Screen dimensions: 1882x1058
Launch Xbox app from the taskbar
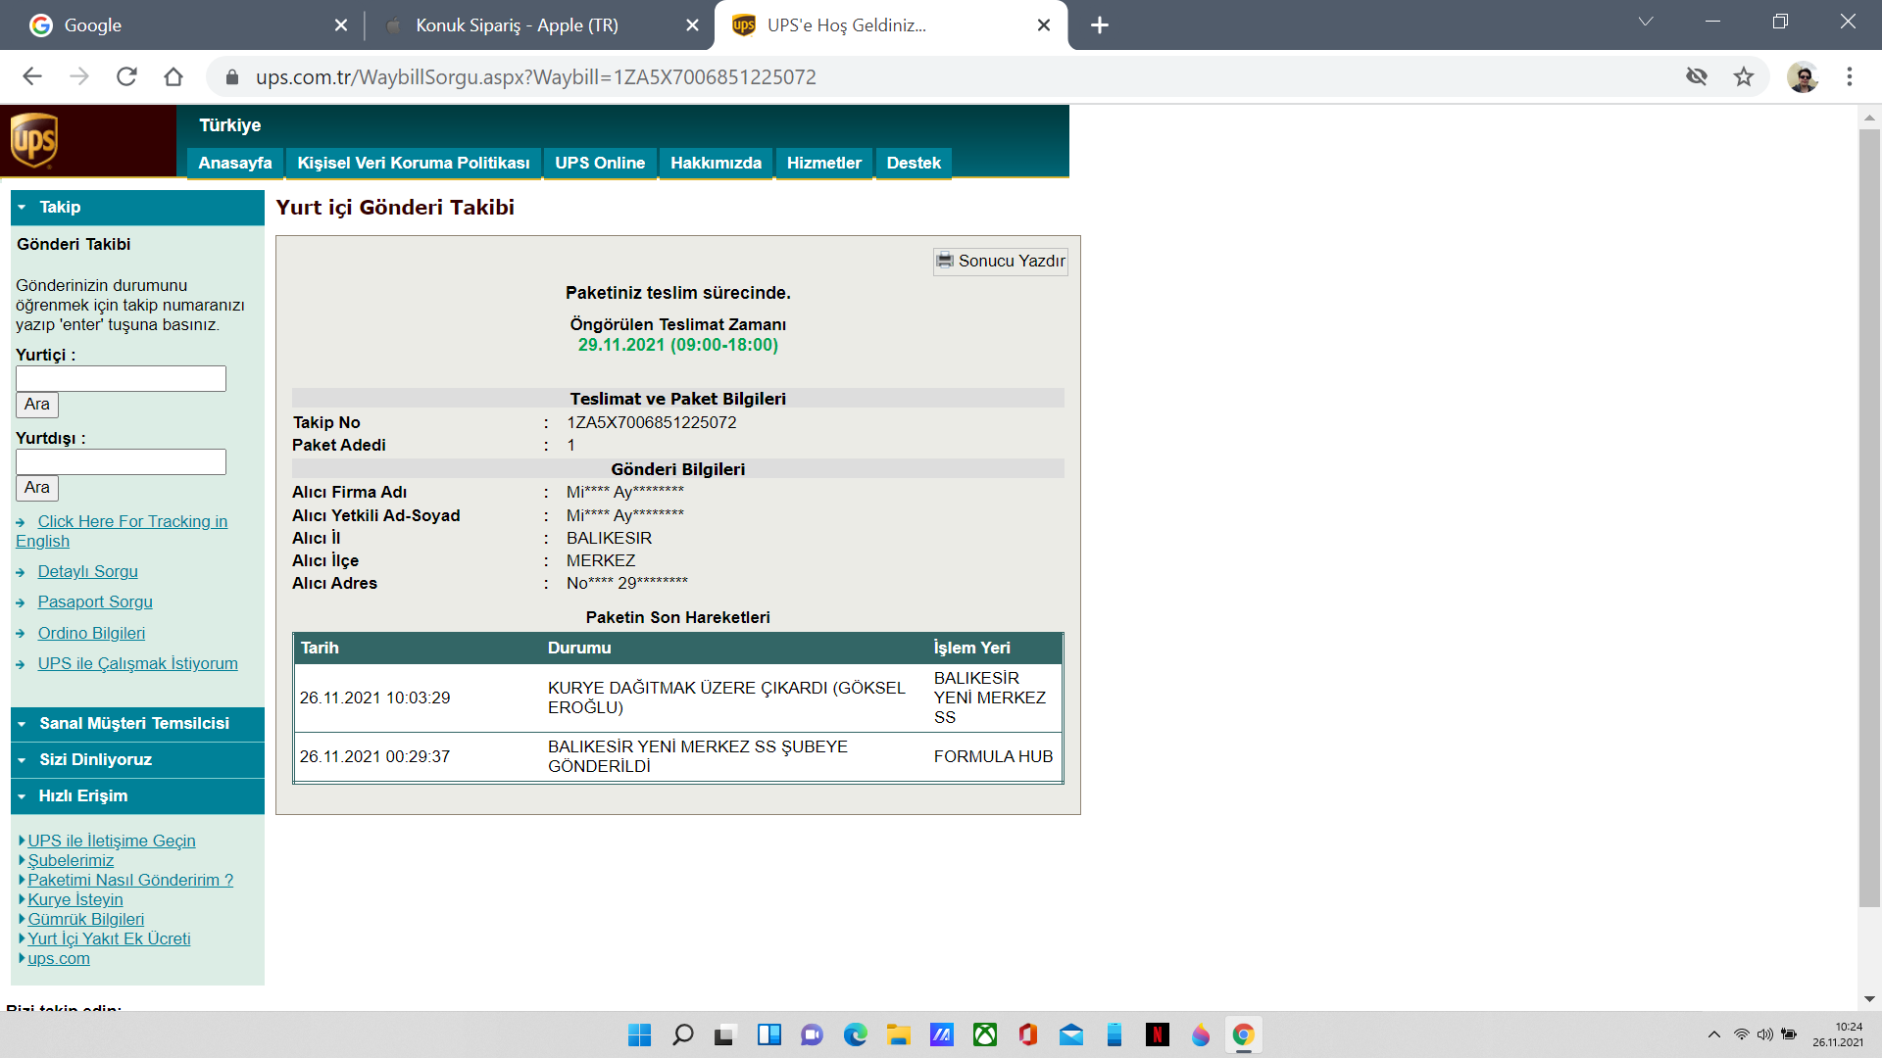[985, 1035]
